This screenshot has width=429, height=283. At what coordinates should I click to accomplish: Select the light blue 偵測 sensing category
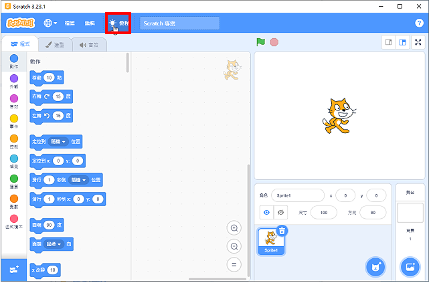click(14, 161)
